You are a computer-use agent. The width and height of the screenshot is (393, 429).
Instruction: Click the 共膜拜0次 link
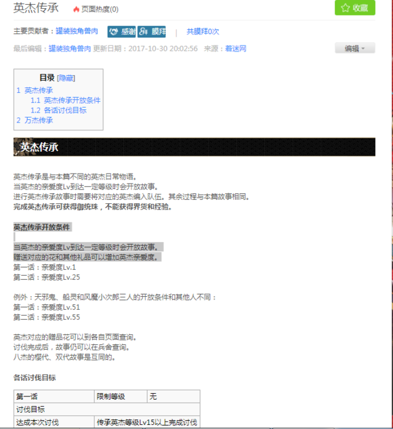coord(203,32)
